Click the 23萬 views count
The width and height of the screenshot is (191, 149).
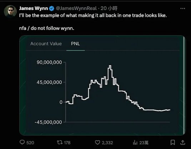click(144, 143)
